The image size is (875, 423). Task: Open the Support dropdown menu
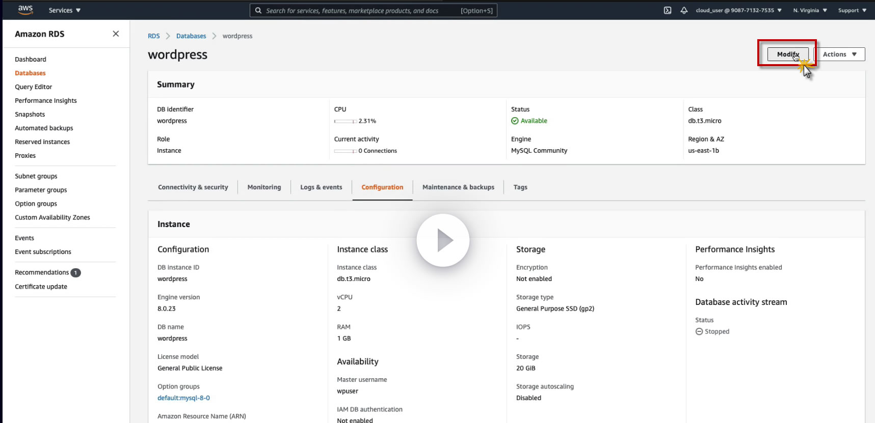(x=852, y=10)
